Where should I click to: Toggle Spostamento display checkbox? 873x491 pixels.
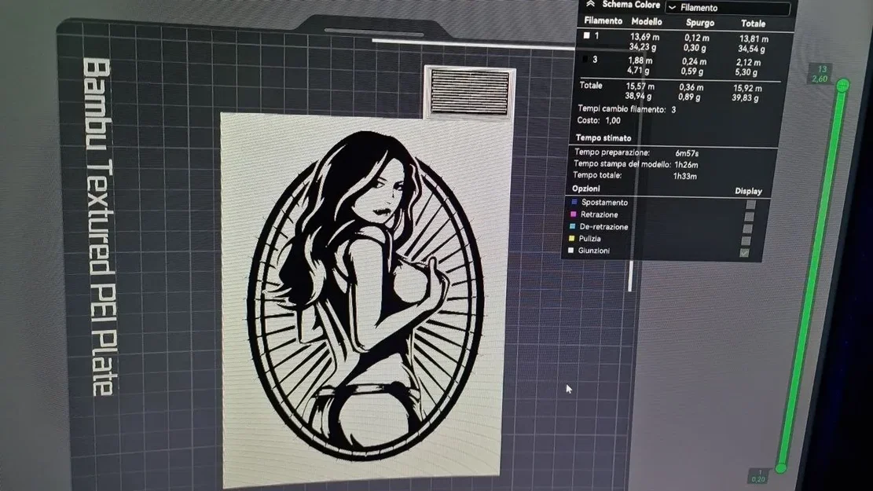tap(750, 204)
